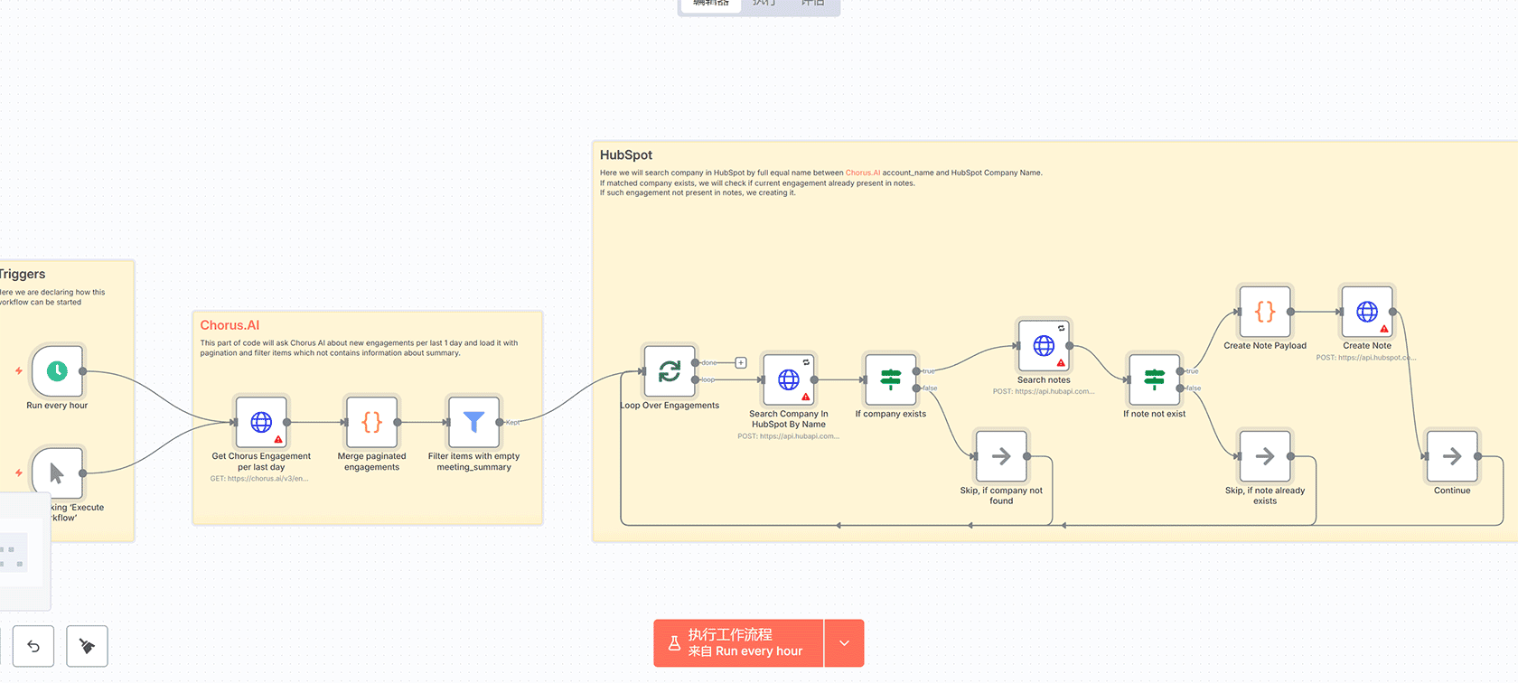Screen dimensions: 1518x683
Task: Open Search Company In HubSpot By Name node
Action: tap(789, 379)
